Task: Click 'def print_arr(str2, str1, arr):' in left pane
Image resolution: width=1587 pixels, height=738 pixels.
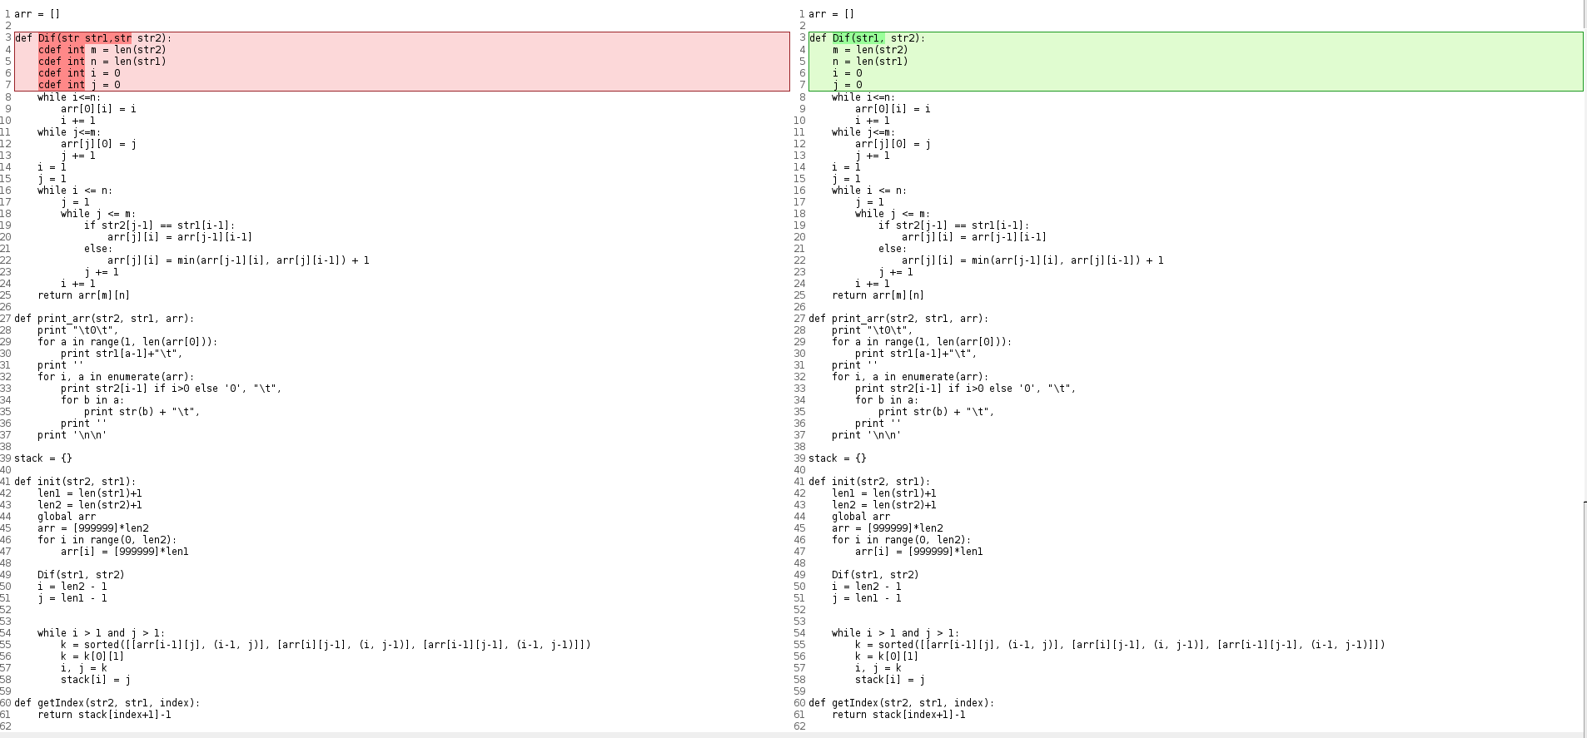Action: [x=104, y=319]
